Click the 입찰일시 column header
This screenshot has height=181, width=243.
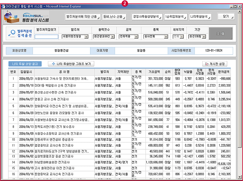(26, 72)
